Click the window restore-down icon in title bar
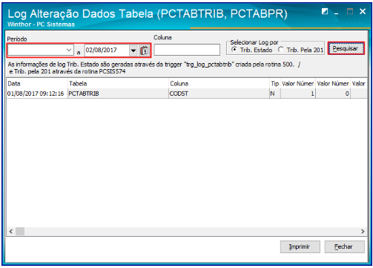The image size is (373, 268). pyautogui.click(x=325, y=11)
